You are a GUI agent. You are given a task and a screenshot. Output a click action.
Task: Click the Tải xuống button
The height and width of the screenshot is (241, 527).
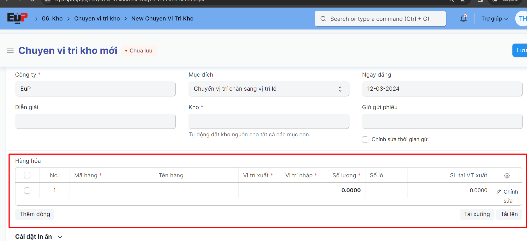pos(477,214)
